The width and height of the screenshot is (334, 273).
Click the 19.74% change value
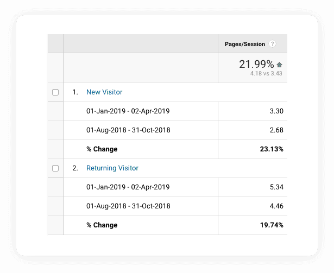pos(272,225)
